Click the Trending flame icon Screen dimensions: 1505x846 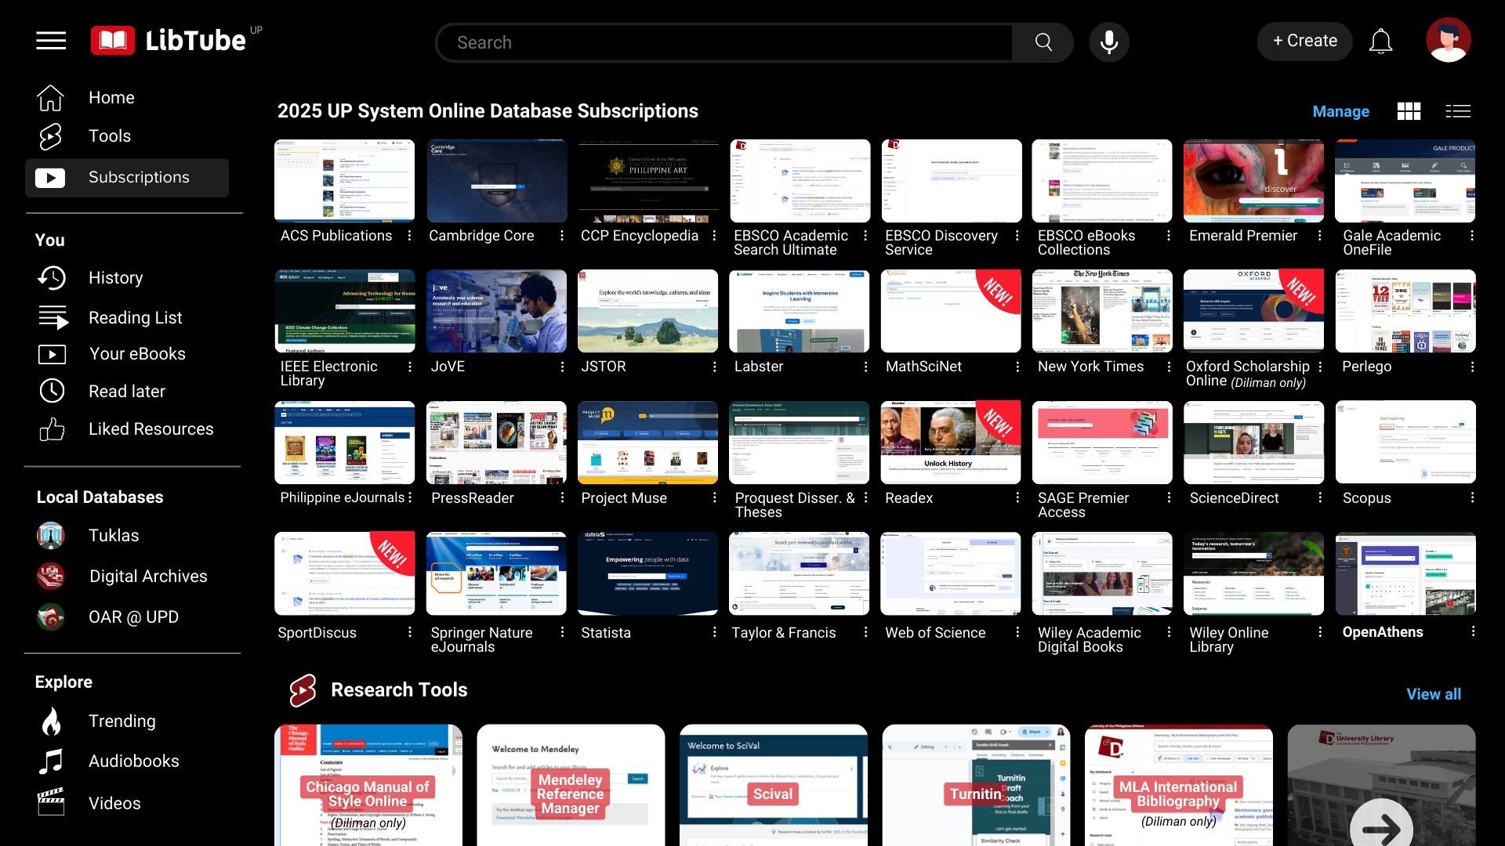point(52,721)
